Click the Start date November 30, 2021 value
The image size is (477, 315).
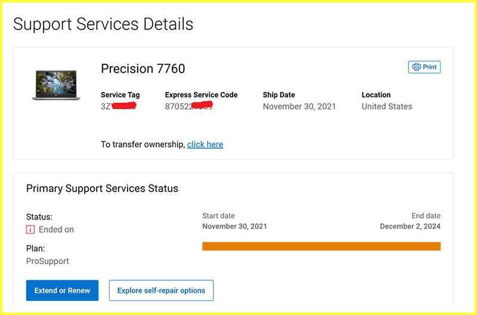[x=234, y=227]
